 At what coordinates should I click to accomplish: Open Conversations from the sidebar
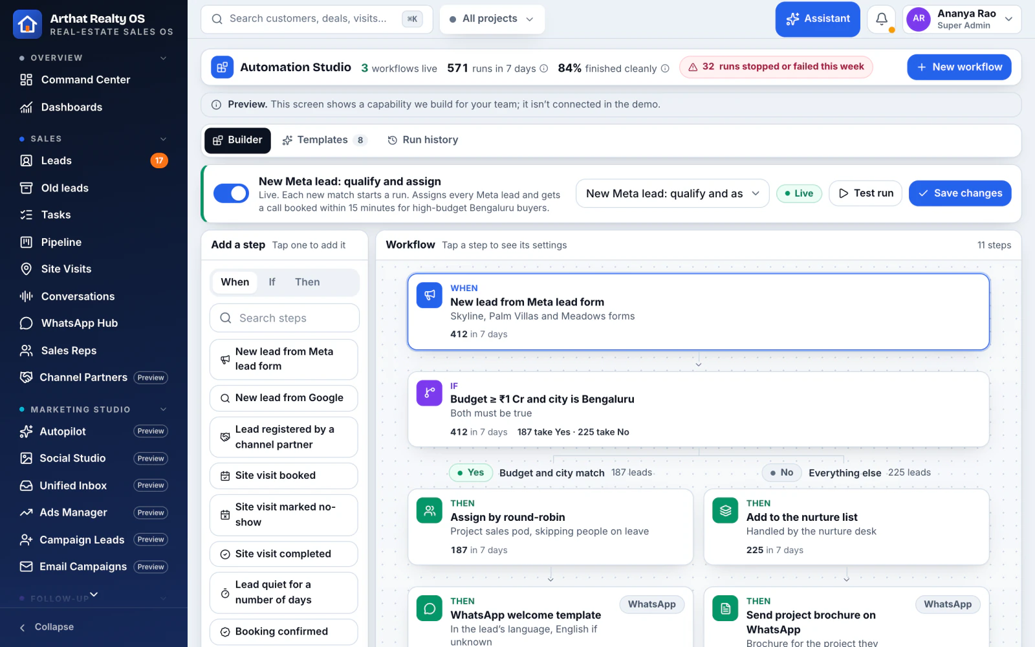click(94, 296)
